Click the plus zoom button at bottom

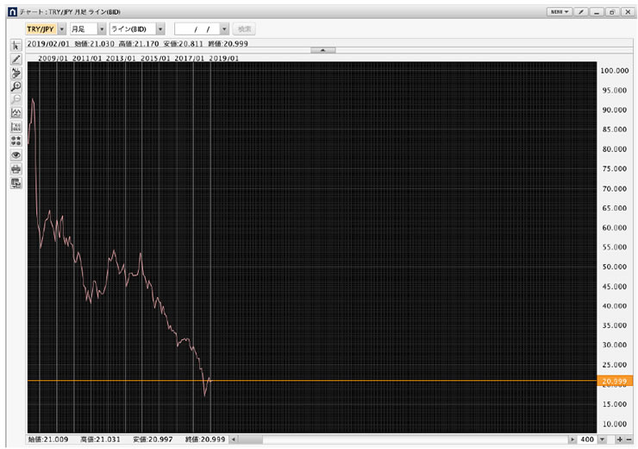[x=620, y=440]
